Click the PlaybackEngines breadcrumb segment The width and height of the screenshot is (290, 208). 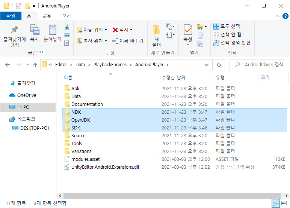110,65
